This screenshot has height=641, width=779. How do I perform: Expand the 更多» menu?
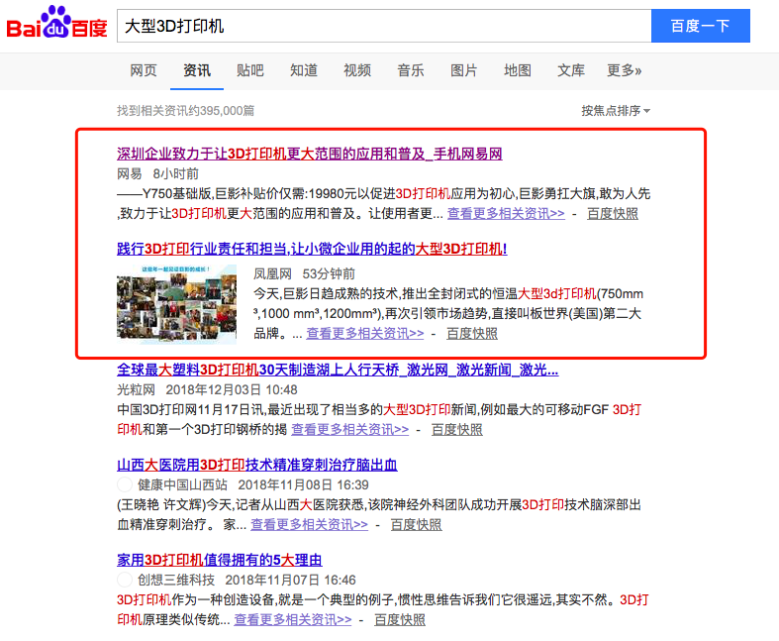click(624, 70)
